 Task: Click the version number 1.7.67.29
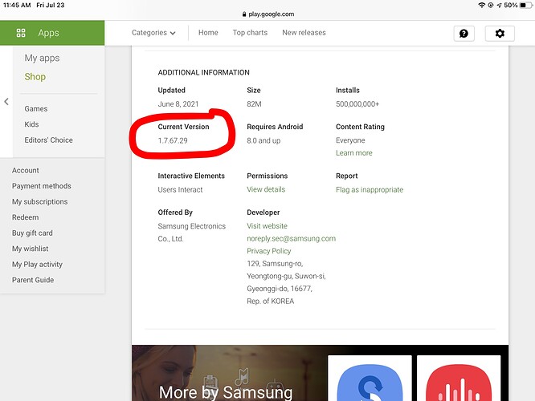point(173,140)
